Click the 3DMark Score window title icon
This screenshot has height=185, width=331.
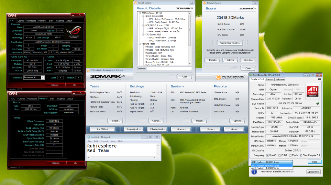204,3
